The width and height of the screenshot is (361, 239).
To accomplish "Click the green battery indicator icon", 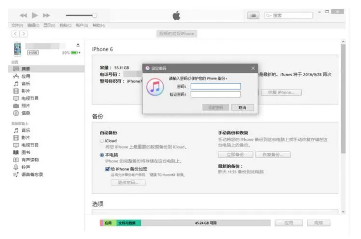I will [x=74, y=53].
